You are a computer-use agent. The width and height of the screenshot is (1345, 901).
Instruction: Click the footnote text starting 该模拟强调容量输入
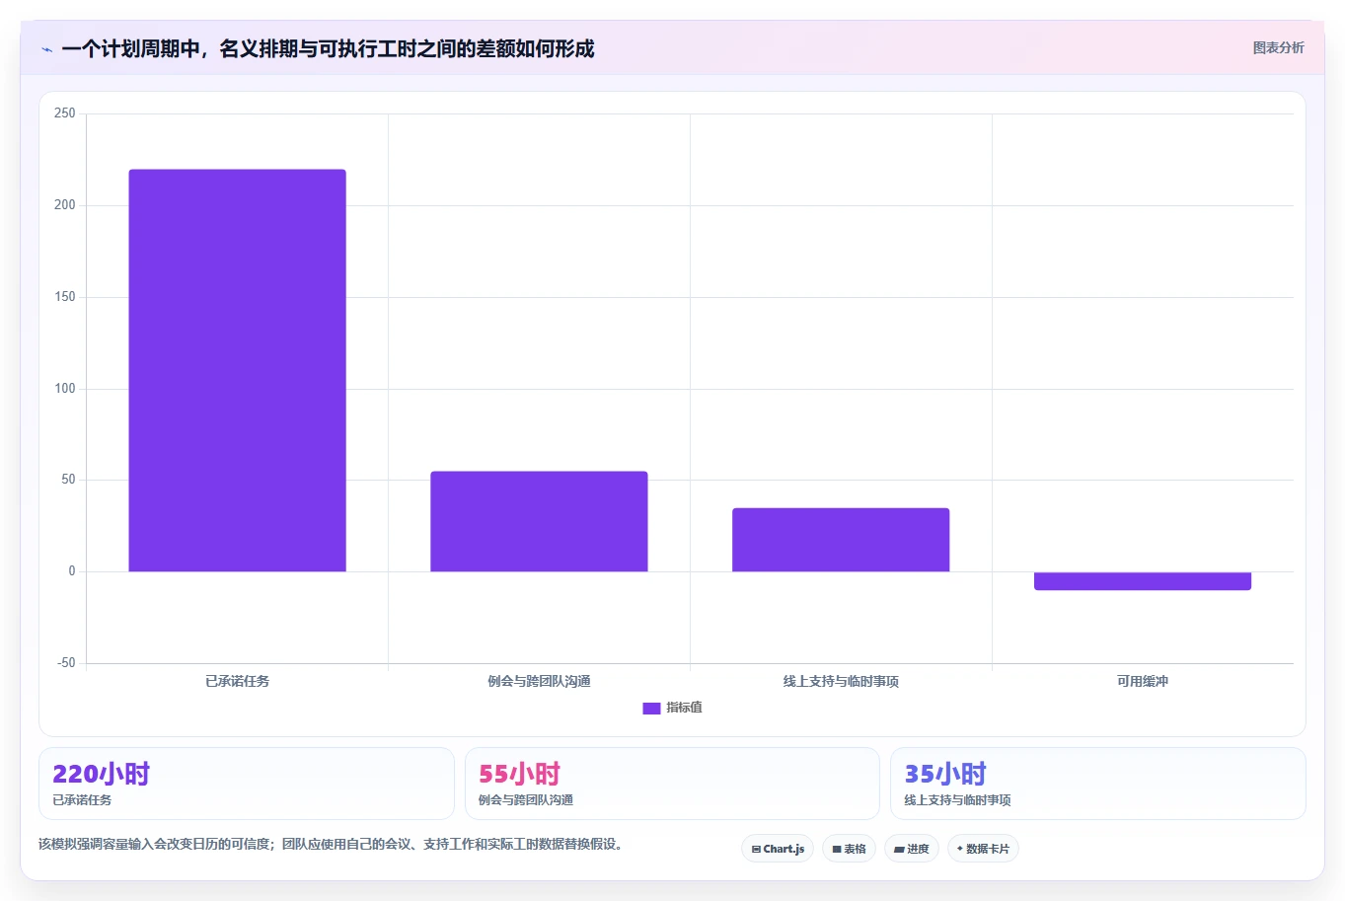(332, 844)
